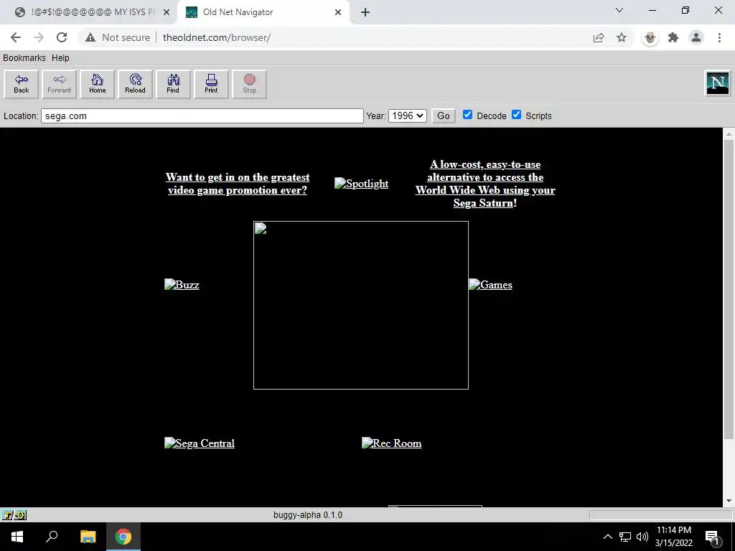Click the Chrome address bar URL
735x551 pixels.
[x=217, y=37]
